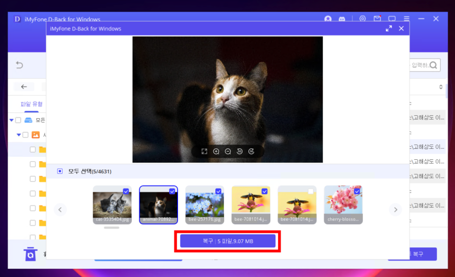Click the back arrow in main window
This screenshot has height=277, width=455.
(x=24, y=87)
